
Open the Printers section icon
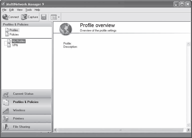point(6,119)
